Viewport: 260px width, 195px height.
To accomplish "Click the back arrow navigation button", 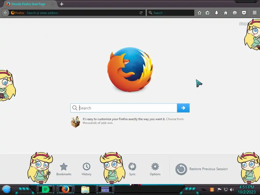I will click(5, 13).
